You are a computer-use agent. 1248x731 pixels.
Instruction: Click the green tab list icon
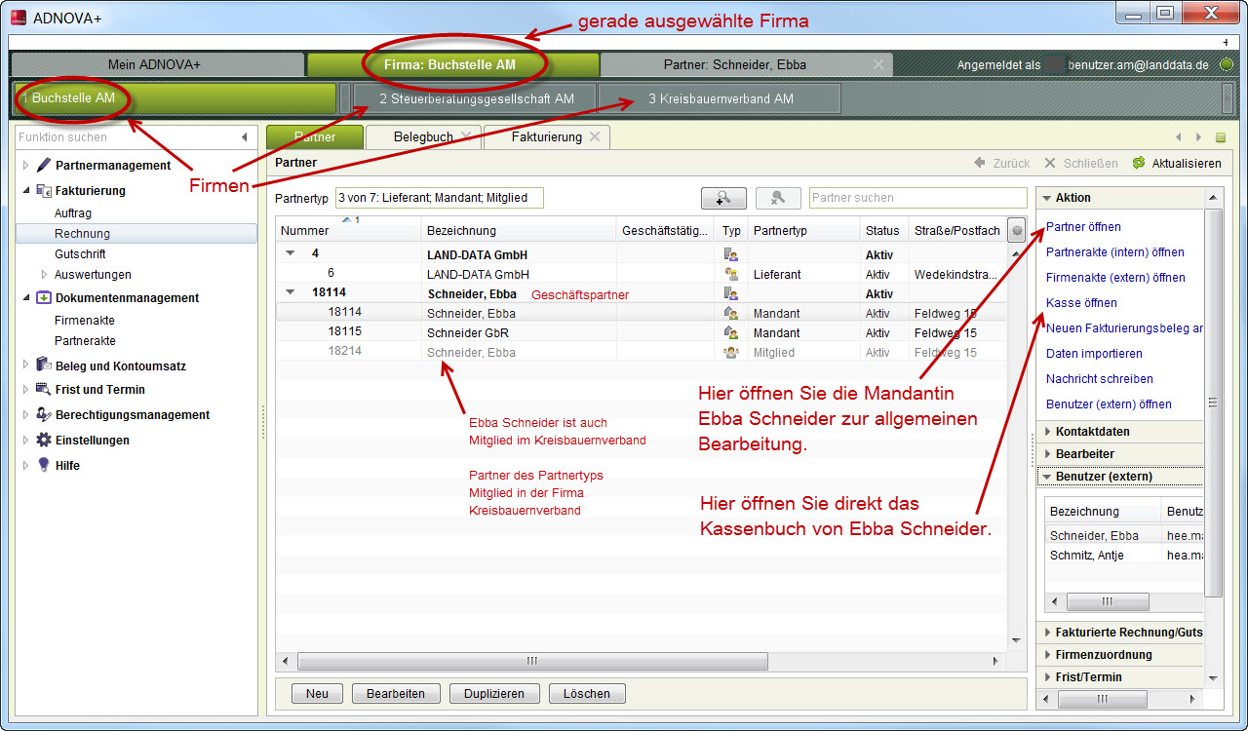click(1221, 138)
